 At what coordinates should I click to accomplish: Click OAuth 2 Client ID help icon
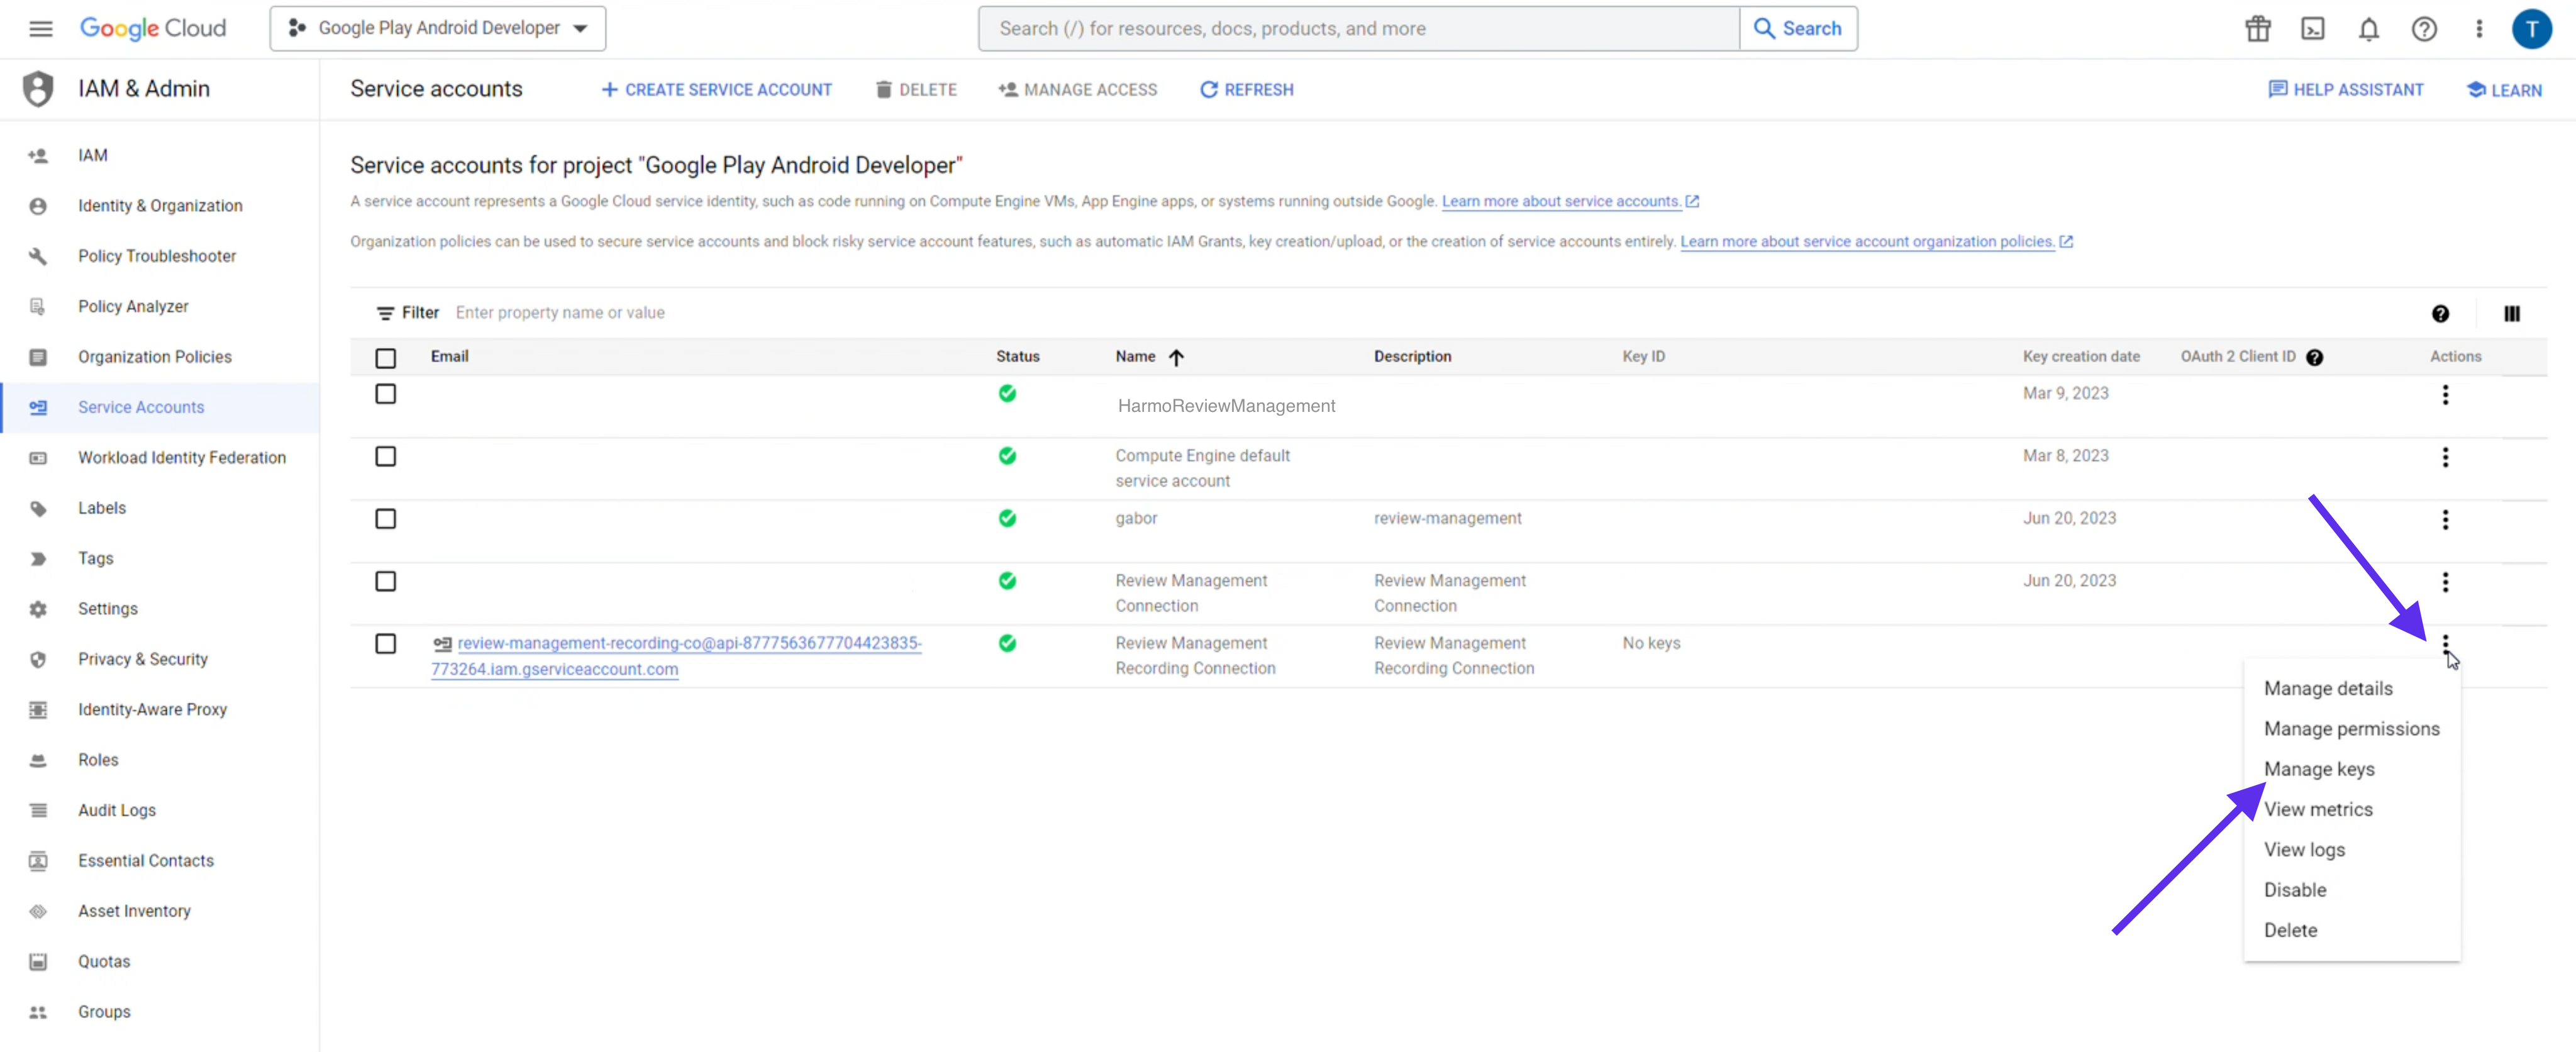pyautogui.click(x=2314, y=357)
